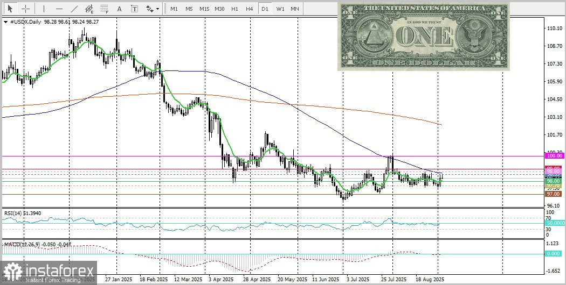566x285 pixels.
Task: Select the equidistant channel tool
Action: 89,8
